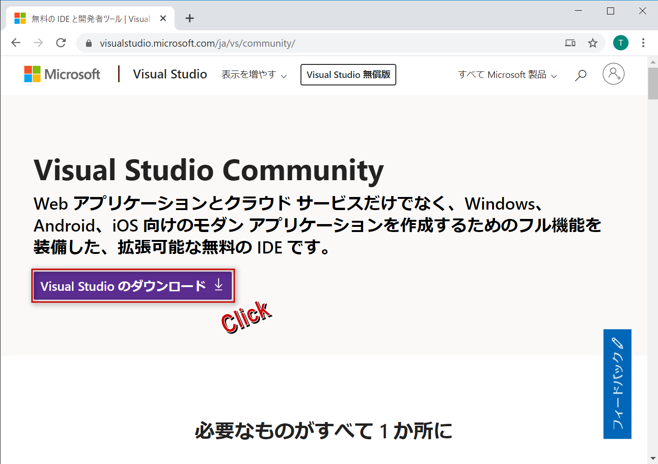Click the 必要なものがすべて 1 か所に heading
Image resolution: width=658 pixels, height=464 pixels.
(323, 430)
